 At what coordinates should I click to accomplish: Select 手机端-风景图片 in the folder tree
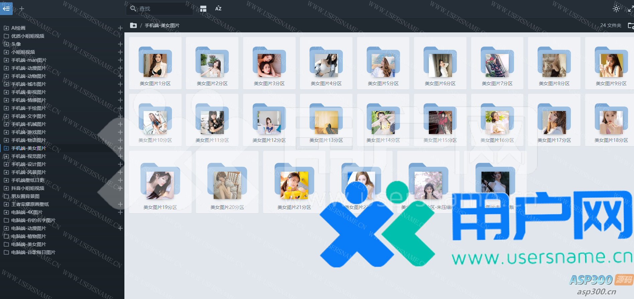(x=29, y=172)
